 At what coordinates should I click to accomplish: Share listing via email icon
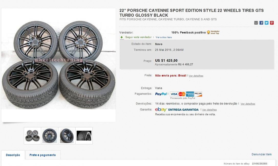pos(256,23)
